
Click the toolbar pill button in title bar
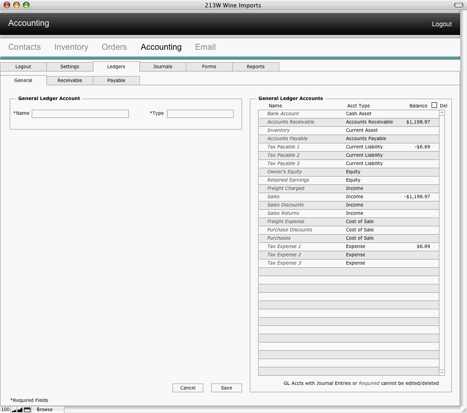point(458,5)
